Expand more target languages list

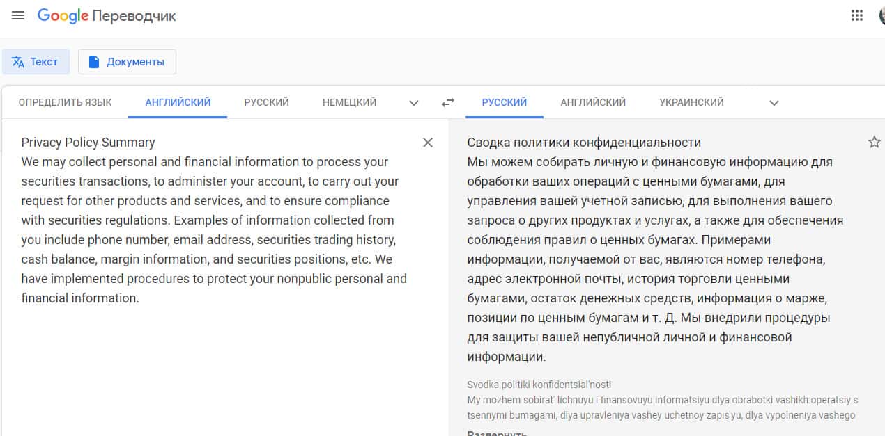pyautogui.click(x=774, y=103)
